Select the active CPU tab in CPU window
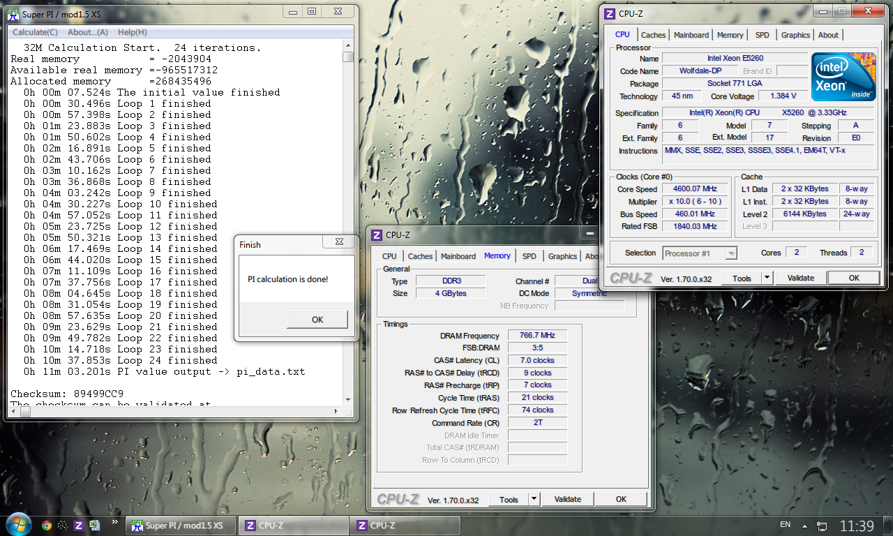This screenshot has width=893, height=536. click(x=622, y=34)
